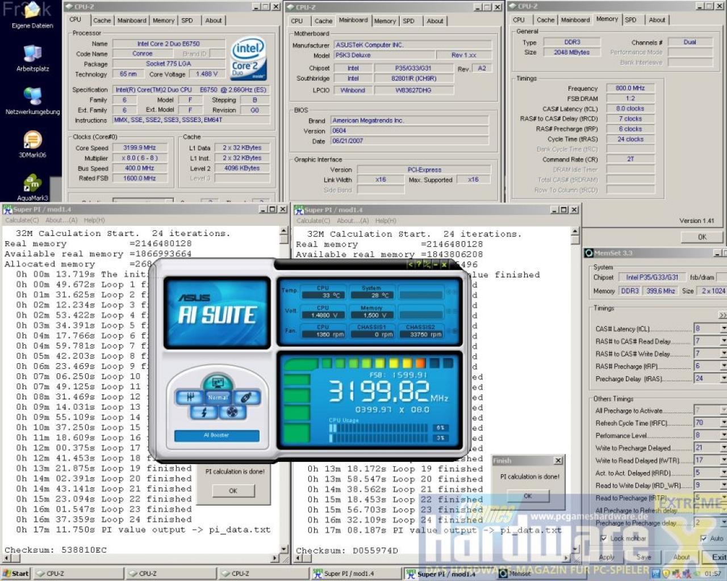Click the AI Suite monitor icon button

coord(218,382)
